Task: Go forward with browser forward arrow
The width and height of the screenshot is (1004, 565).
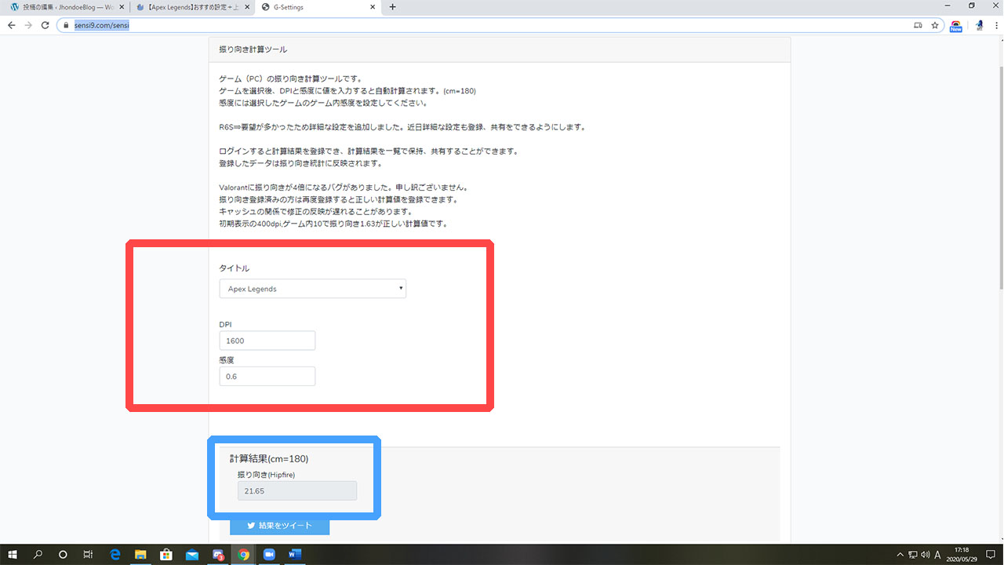Action: click(x=29, y=25)
